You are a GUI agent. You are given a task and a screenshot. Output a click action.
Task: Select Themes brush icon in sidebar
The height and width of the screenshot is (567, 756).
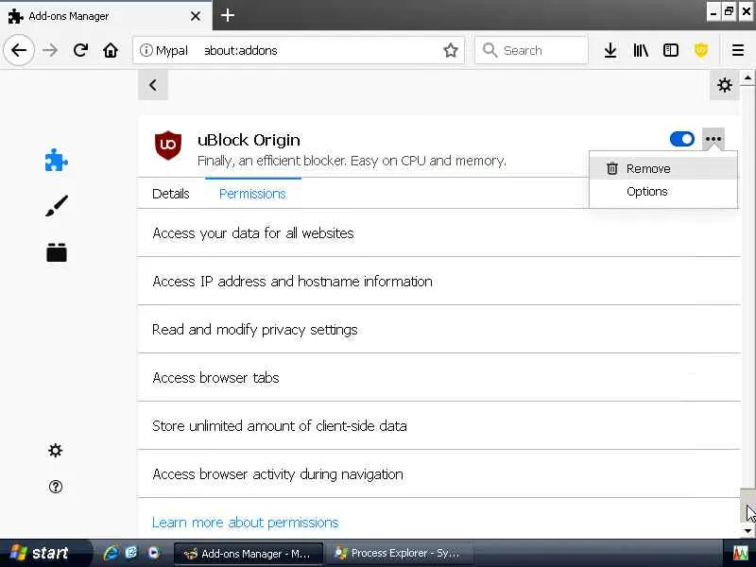click(x=57, y=206)
